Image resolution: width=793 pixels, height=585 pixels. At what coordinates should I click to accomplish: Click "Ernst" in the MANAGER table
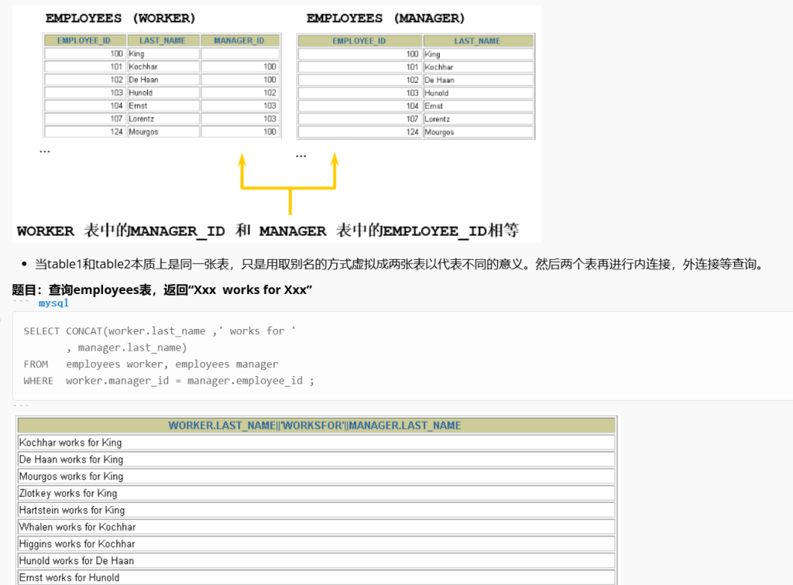coord(434,106)
